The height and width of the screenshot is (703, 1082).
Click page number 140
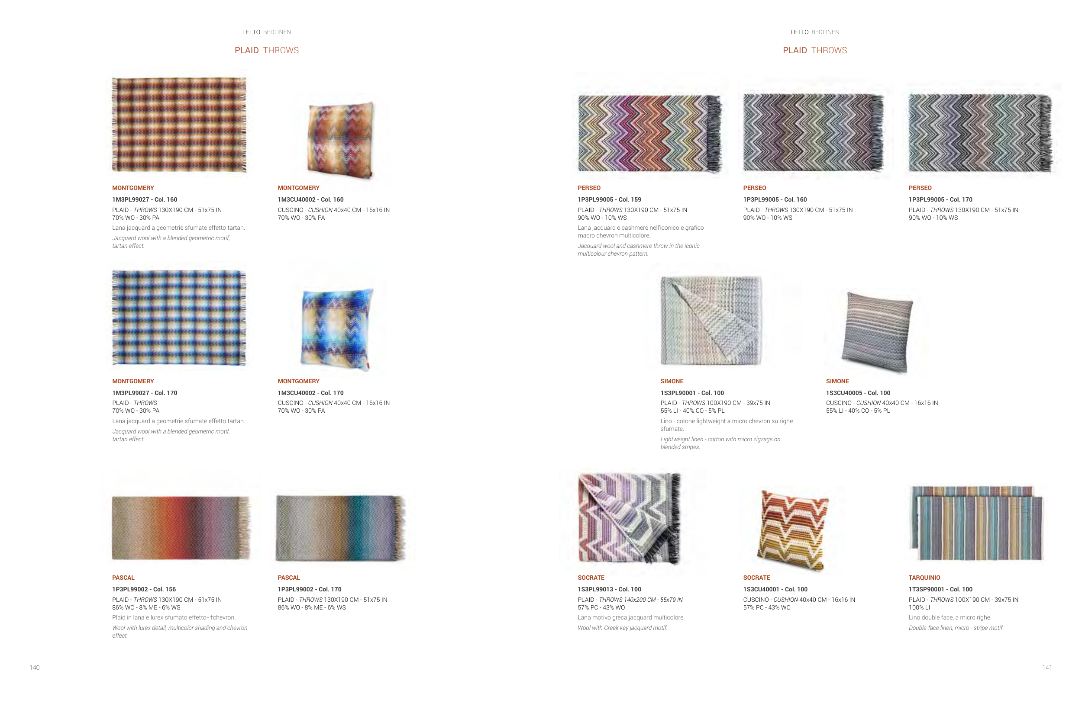click(35, 668)
